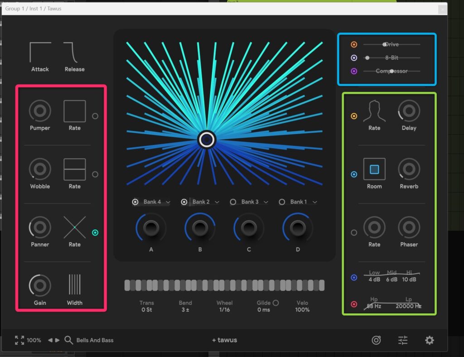Open the Bank 1 dropdown chevron

(314, 202)
